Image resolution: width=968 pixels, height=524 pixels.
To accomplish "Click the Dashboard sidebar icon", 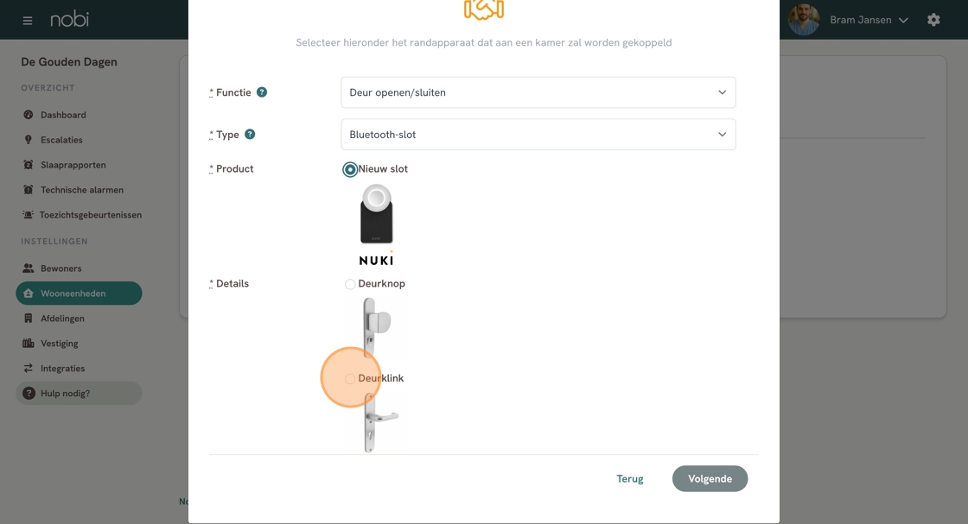I will click(29, 115).
